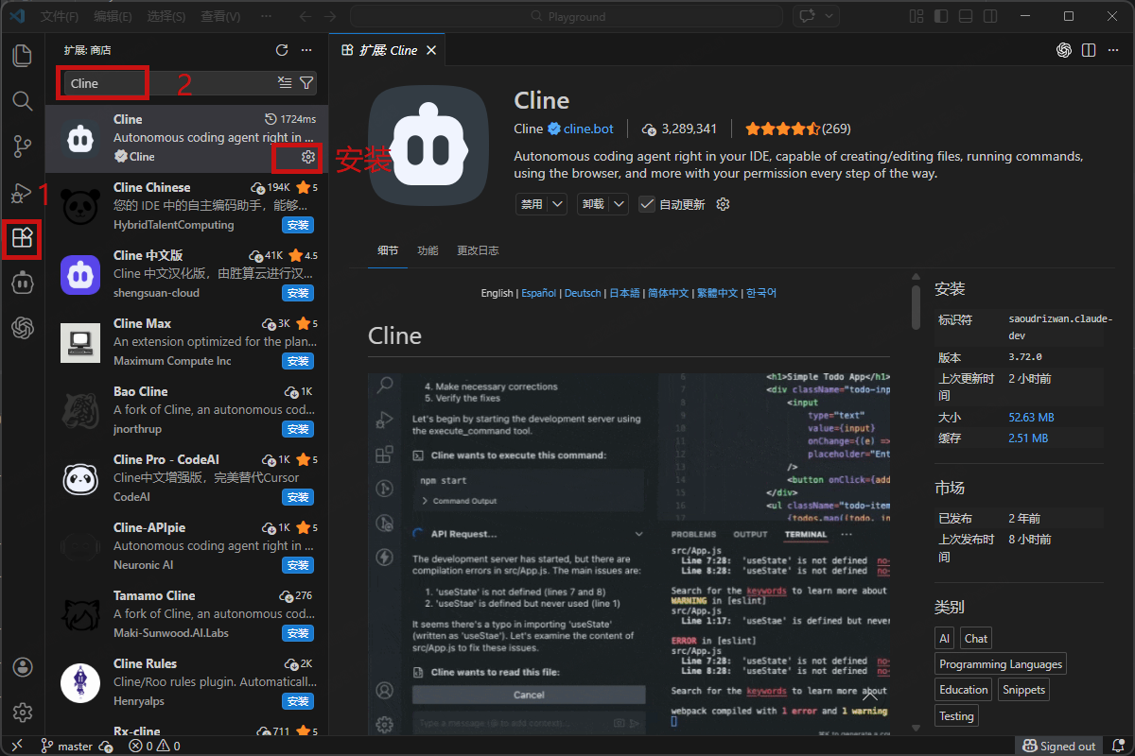Open the Español readme link
1135x756 pixels.
coord(538,293)
